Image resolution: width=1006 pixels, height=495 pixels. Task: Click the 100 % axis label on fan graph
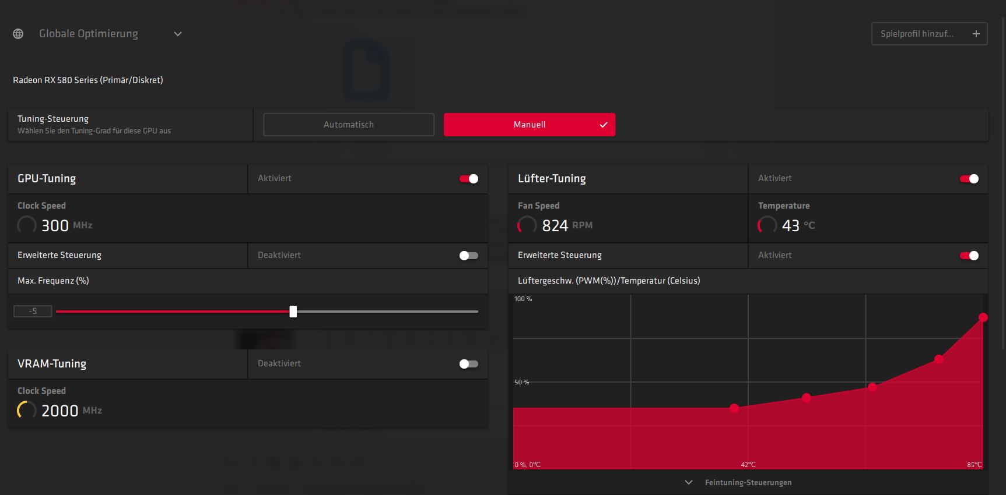(523, 299)
